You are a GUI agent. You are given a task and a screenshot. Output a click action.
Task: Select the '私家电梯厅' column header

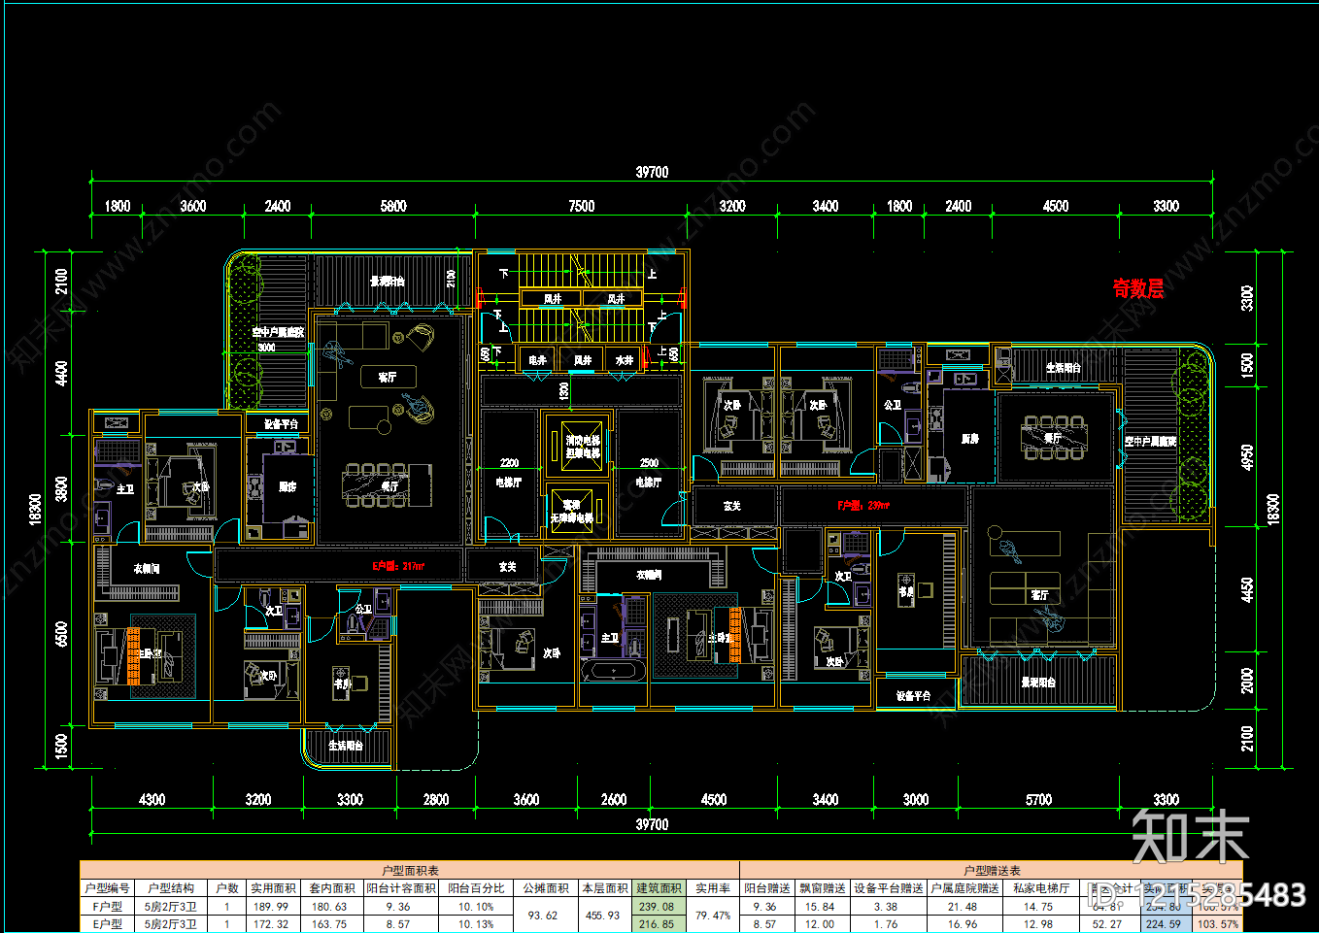pos(1040,888)
